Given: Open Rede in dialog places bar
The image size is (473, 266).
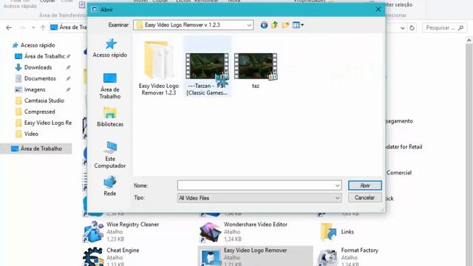Looking at the screenshot, I should pyautogui.click(x=110, y=185).
